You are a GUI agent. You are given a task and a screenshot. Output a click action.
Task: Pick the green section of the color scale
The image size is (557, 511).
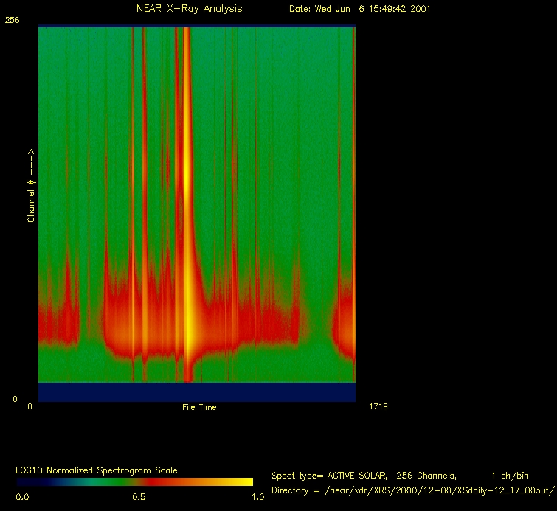tap(89, 482)
